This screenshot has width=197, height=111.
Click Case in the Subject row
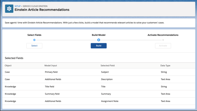click(7, 72)
